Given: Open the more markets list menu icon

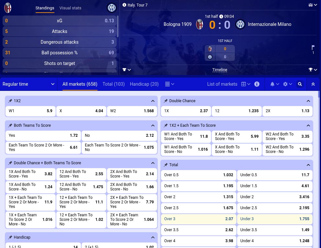Looking at the screenshot, I should (x=169, y=84).
